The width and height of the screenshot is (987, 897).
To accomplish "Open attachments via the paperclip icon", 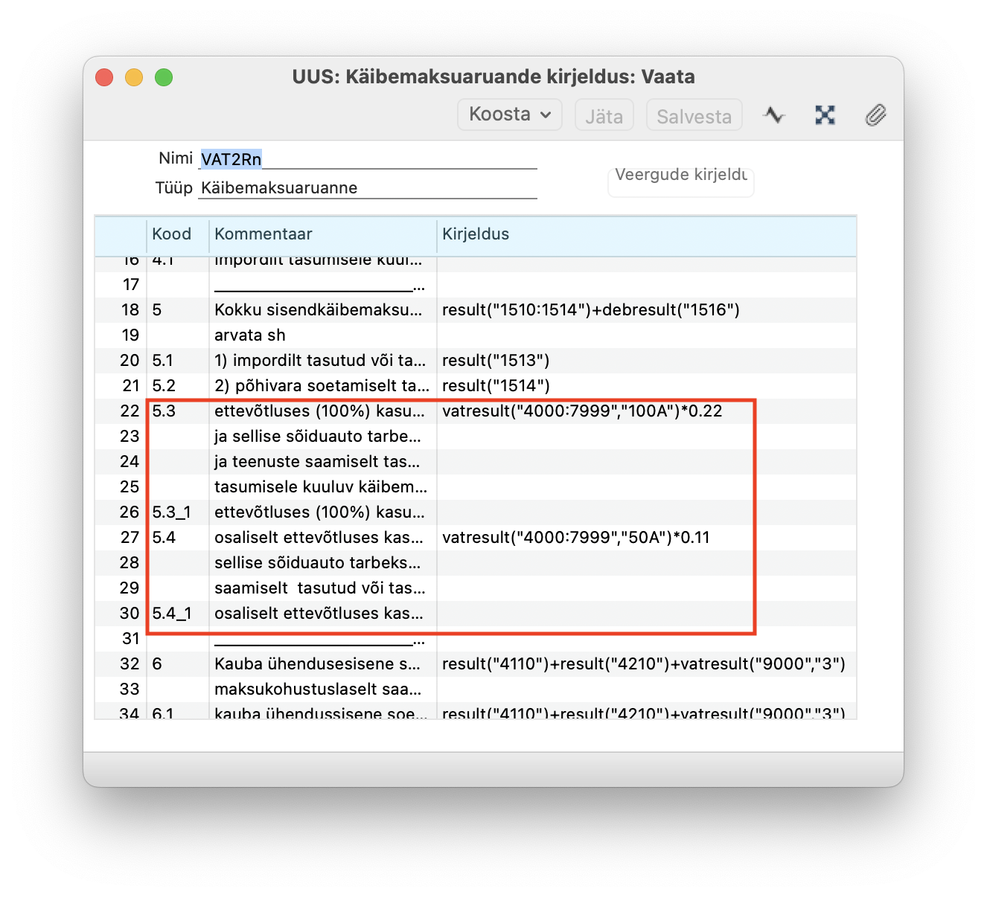I will pos(875,115).
